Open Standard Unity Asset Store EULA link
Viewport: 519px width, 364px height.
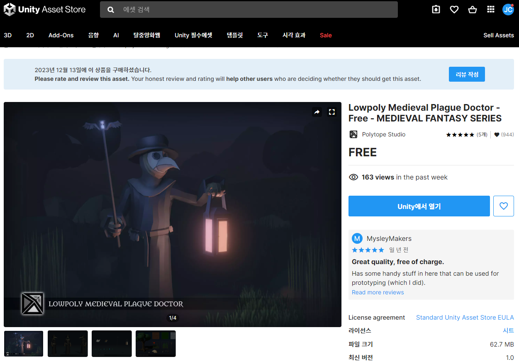click(x=465, y=318)
